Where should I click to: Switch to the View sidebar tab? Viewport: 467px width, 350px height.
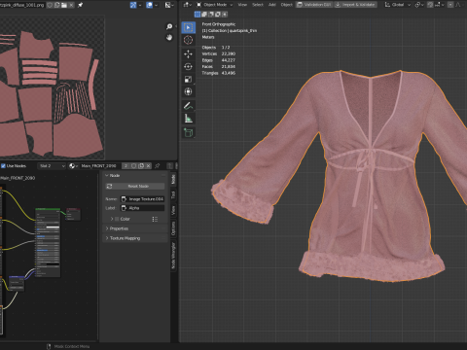[173, 210]
